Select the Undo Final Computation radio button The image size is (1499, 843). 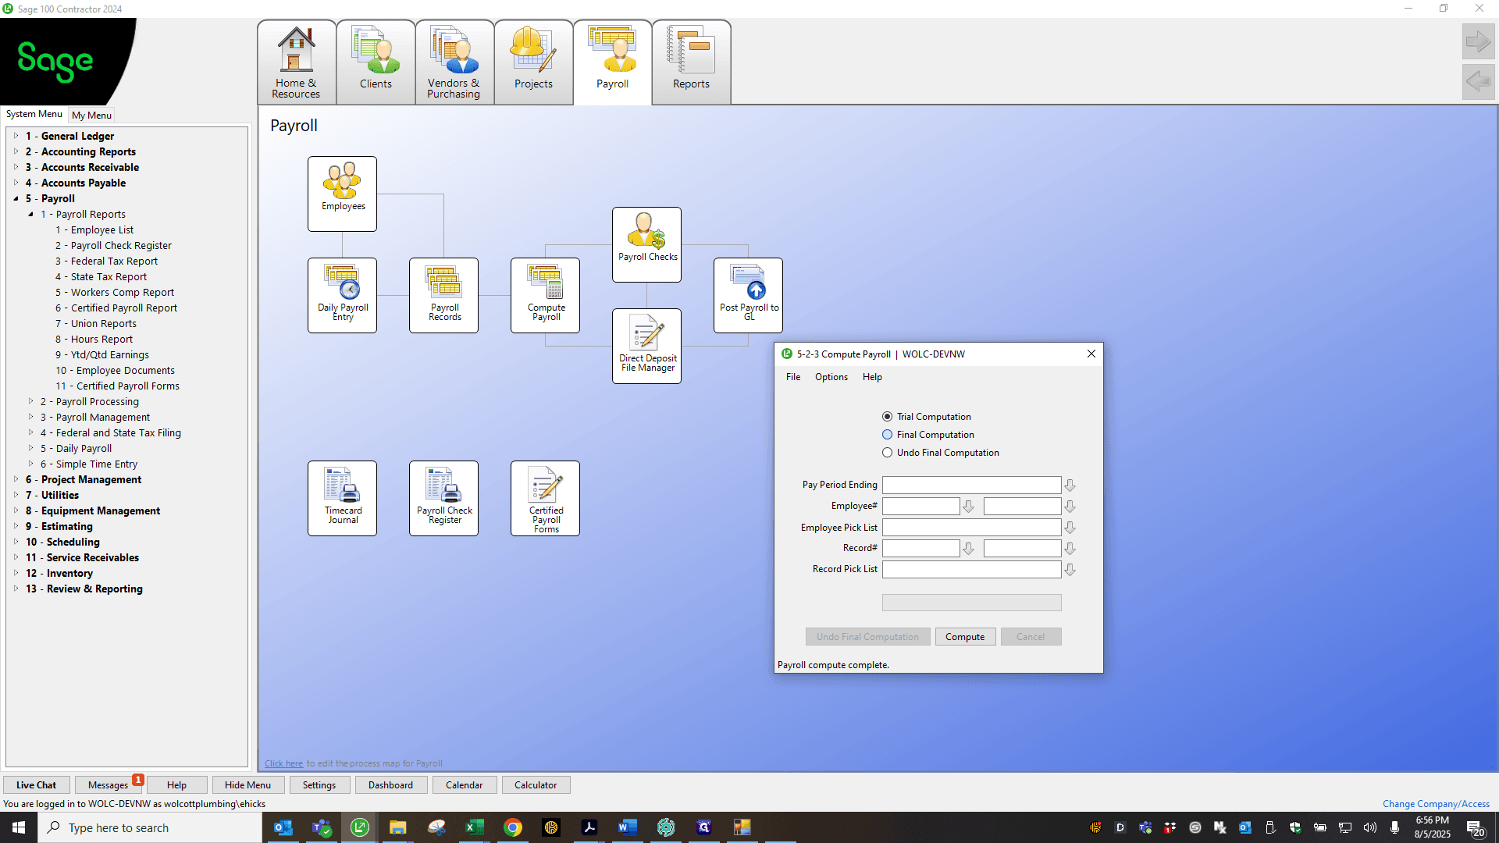887,453
